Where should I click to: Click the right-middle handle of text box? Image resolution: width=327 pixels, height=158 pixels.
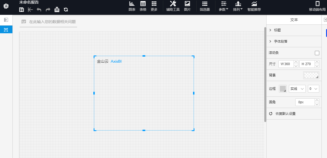(x=194, y=93)
